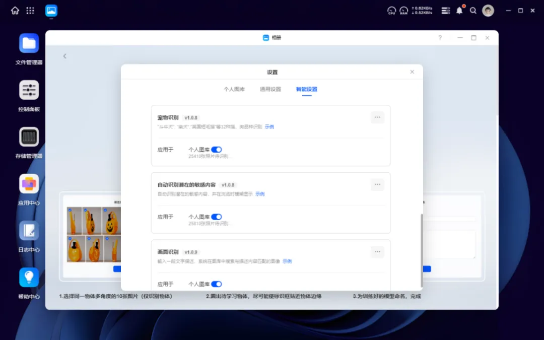The height and width of the screenshot is (340, 544).
Task: Turn off 个人图库 for sensitive content detection
Action: pyautogui.click(x=216, y=217)
